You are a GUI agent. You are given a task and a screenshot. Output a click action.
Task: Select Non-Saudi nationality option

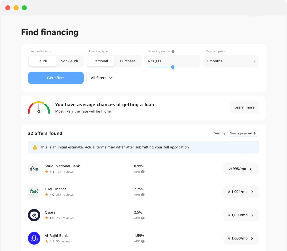coord(69,61)
